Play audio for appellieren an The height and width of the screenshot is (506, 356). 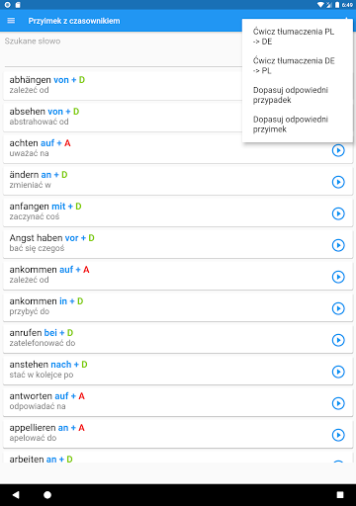[338, 435]
